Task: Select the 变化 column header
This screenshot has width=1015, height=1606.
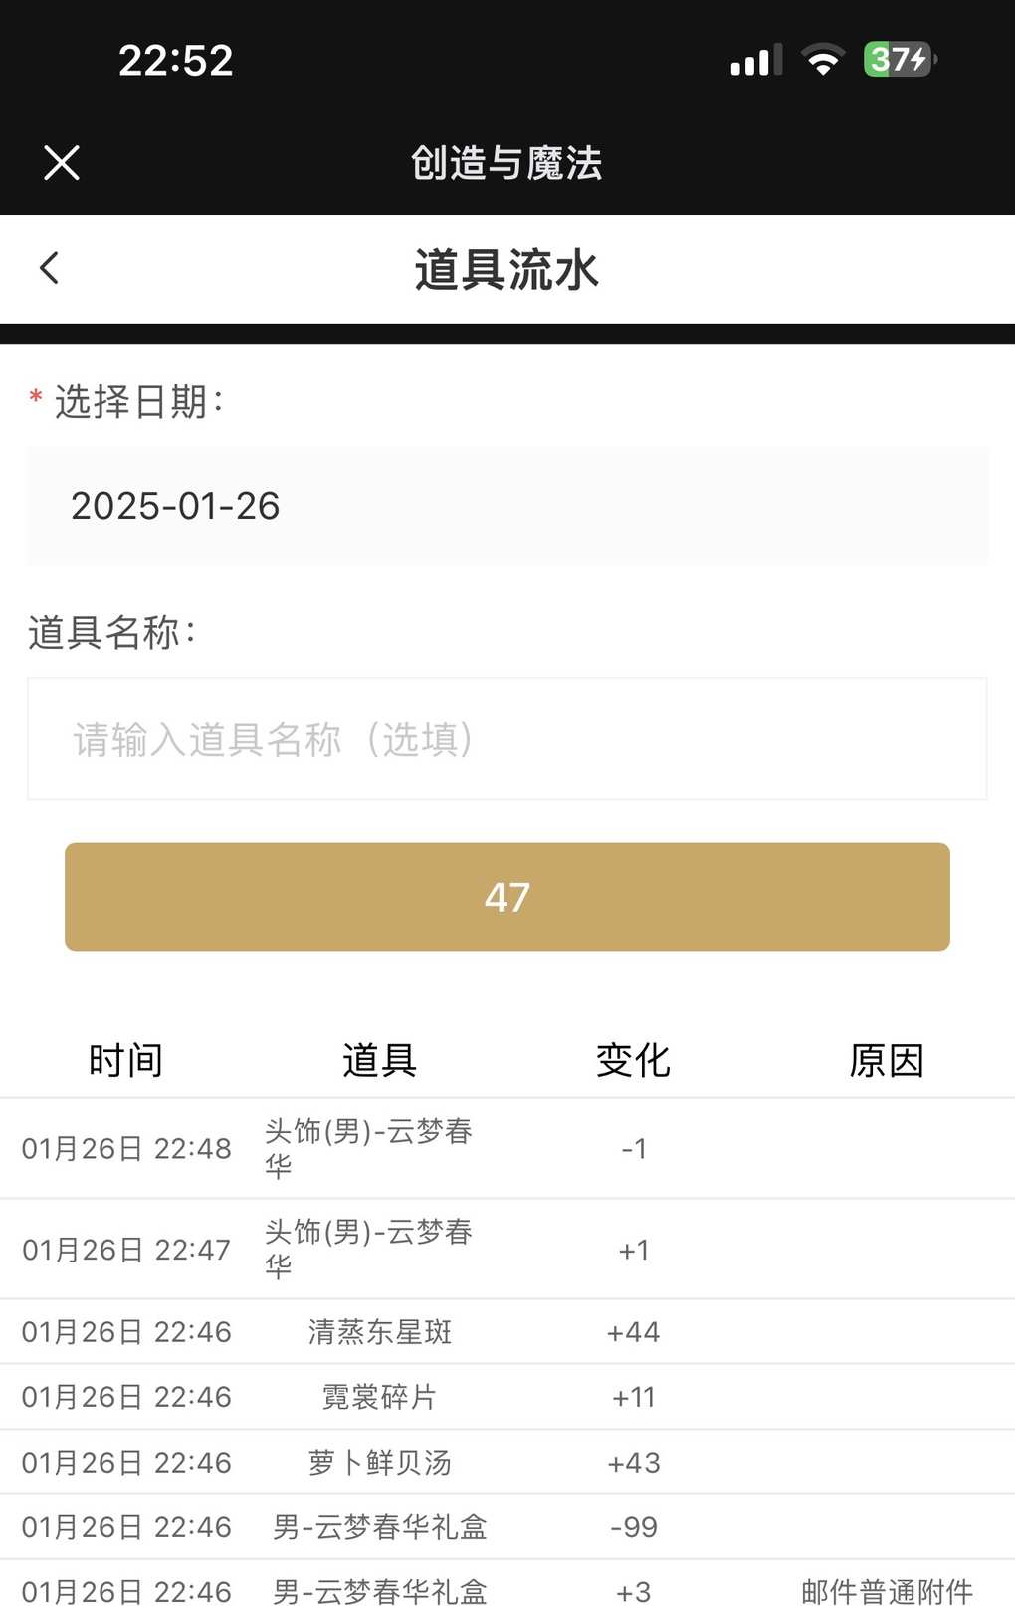Action: (633, 1060)
